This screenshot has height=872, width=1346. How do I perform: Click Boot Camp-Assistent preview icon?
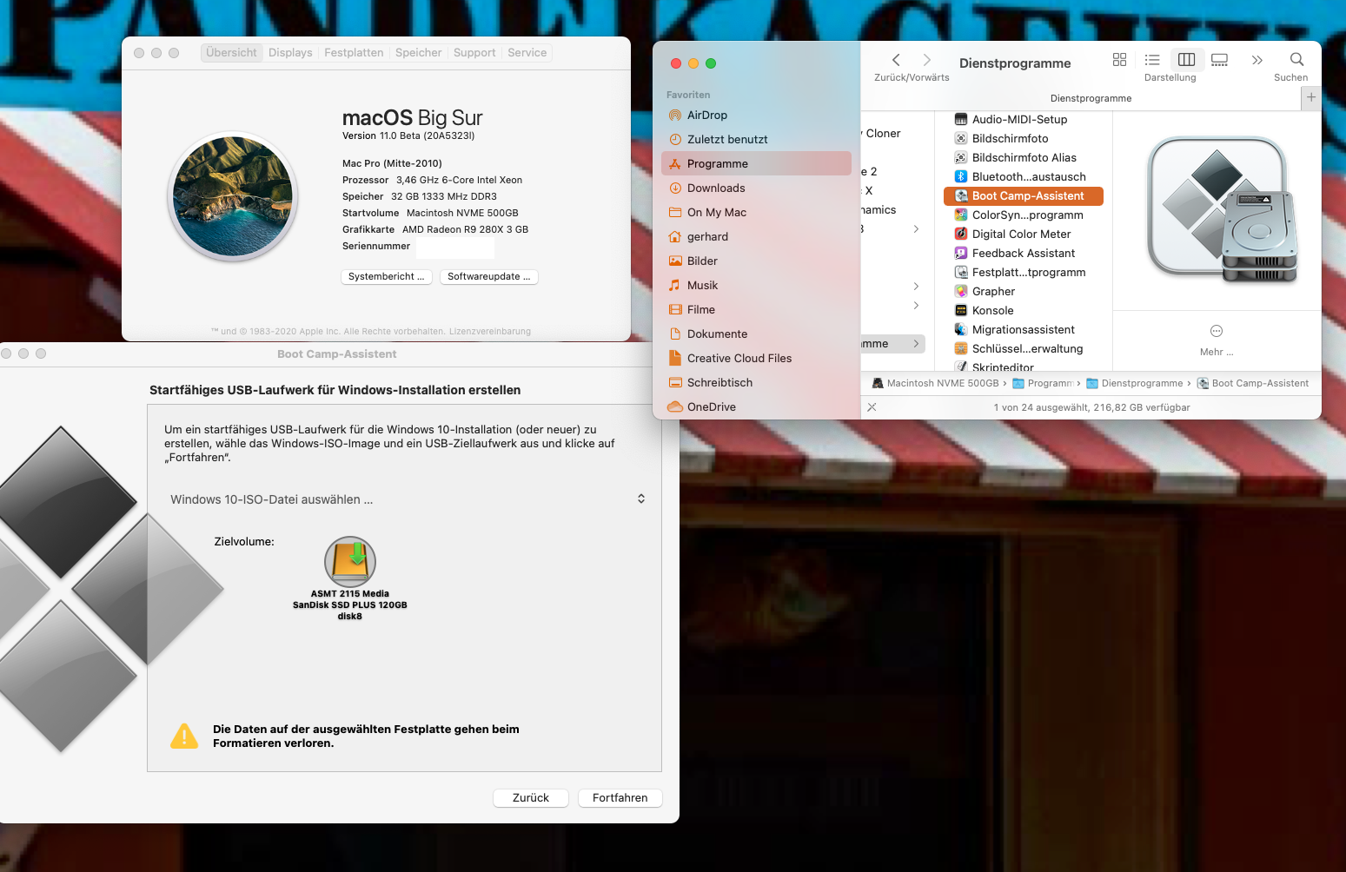1222,209
